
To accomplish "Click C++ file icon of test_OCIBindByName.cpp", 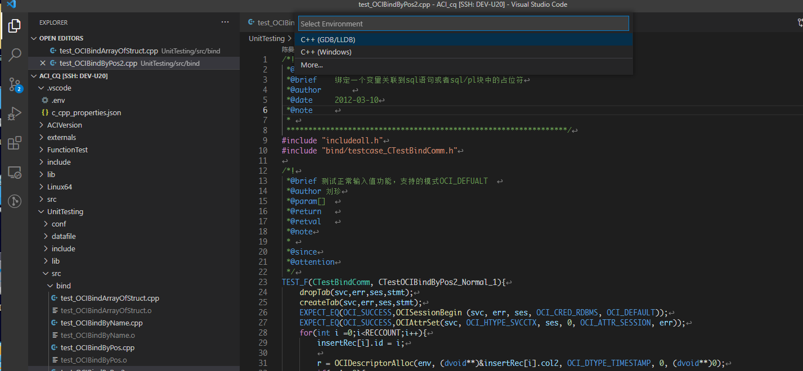I will pyautogui.click(x=55, y=323).
